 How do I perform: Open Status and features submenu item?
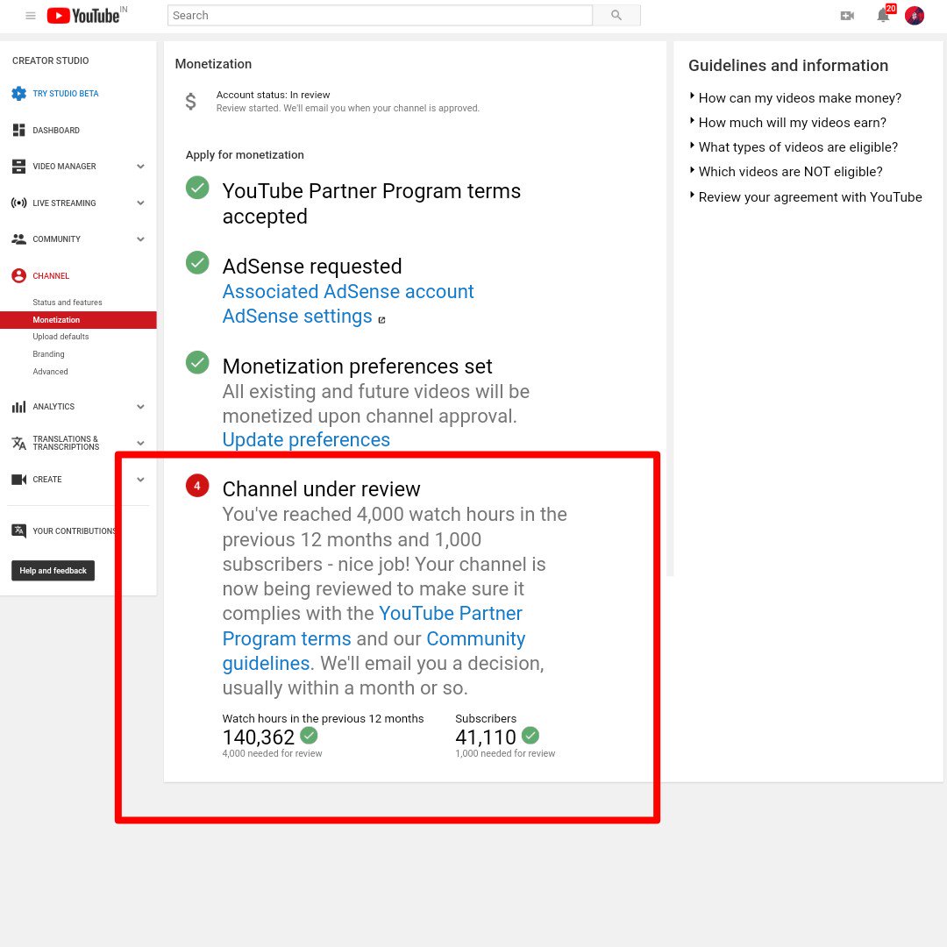67,302
